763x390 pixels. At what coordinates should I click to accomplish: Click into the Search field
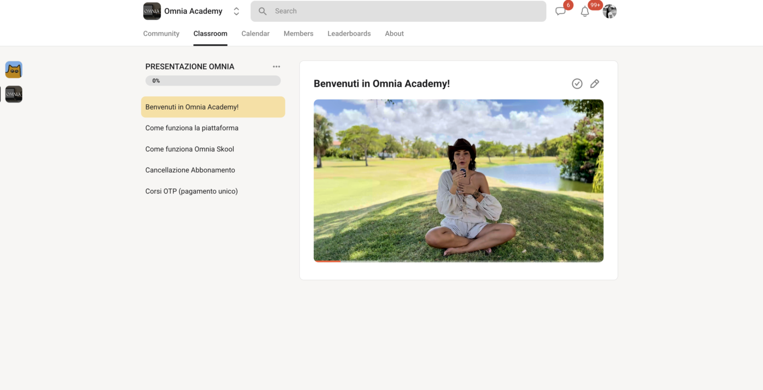point(398,11)
